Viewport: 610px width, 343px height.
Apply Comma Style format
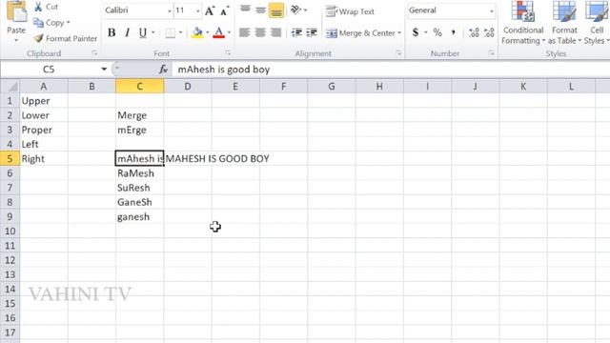[x=454, y=32]
